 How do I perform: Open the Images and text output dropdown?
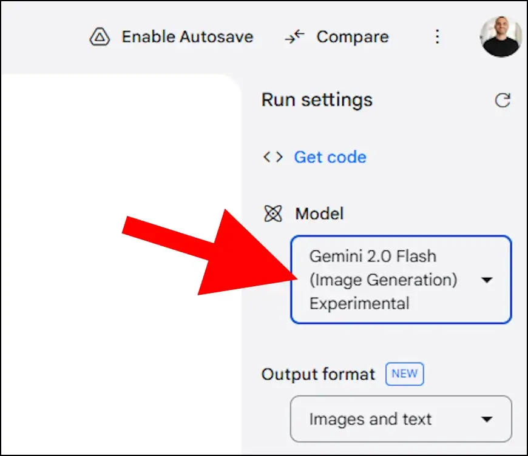(x=401, y=418)
